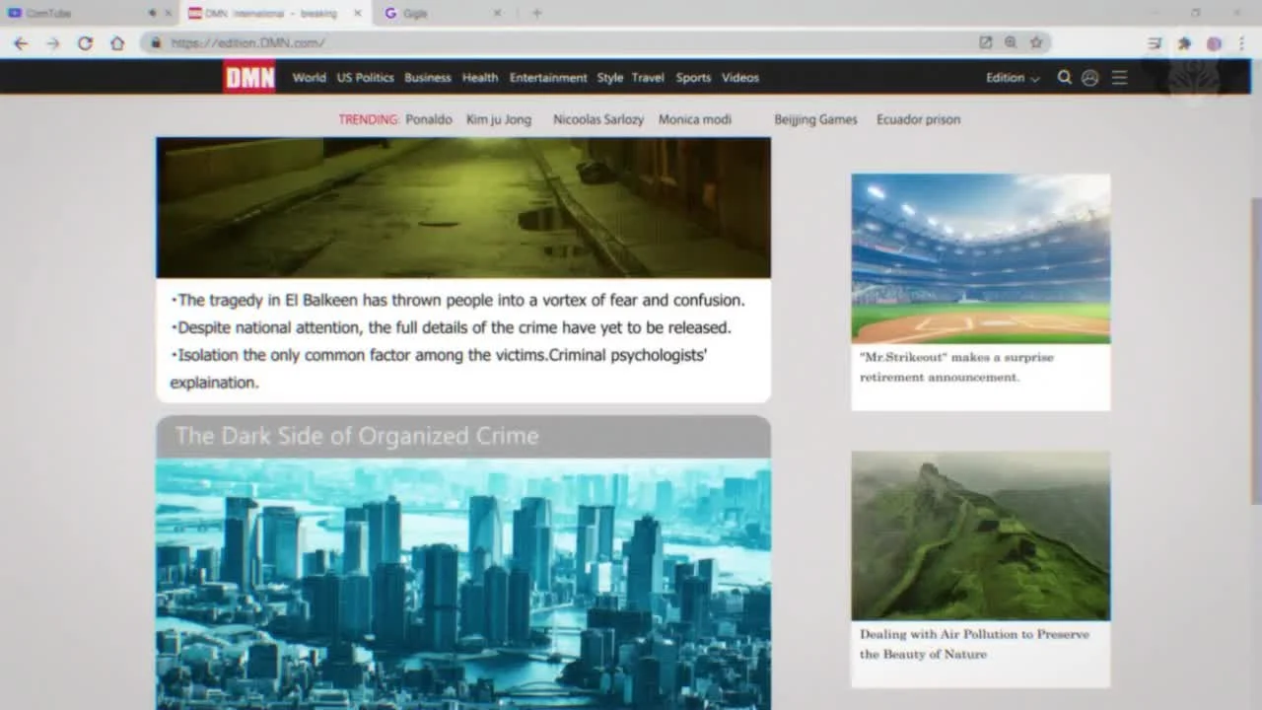Open the Mr.Strikeout stadium article thumbnail
The width and height of the screenshot is (1262, 710).
[x=980, y=258]
